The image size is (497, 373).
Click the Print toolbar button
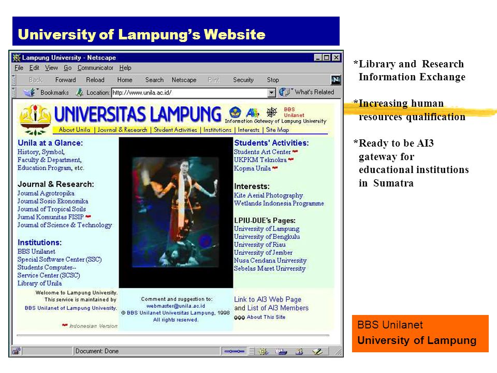(x=213, y=80)
